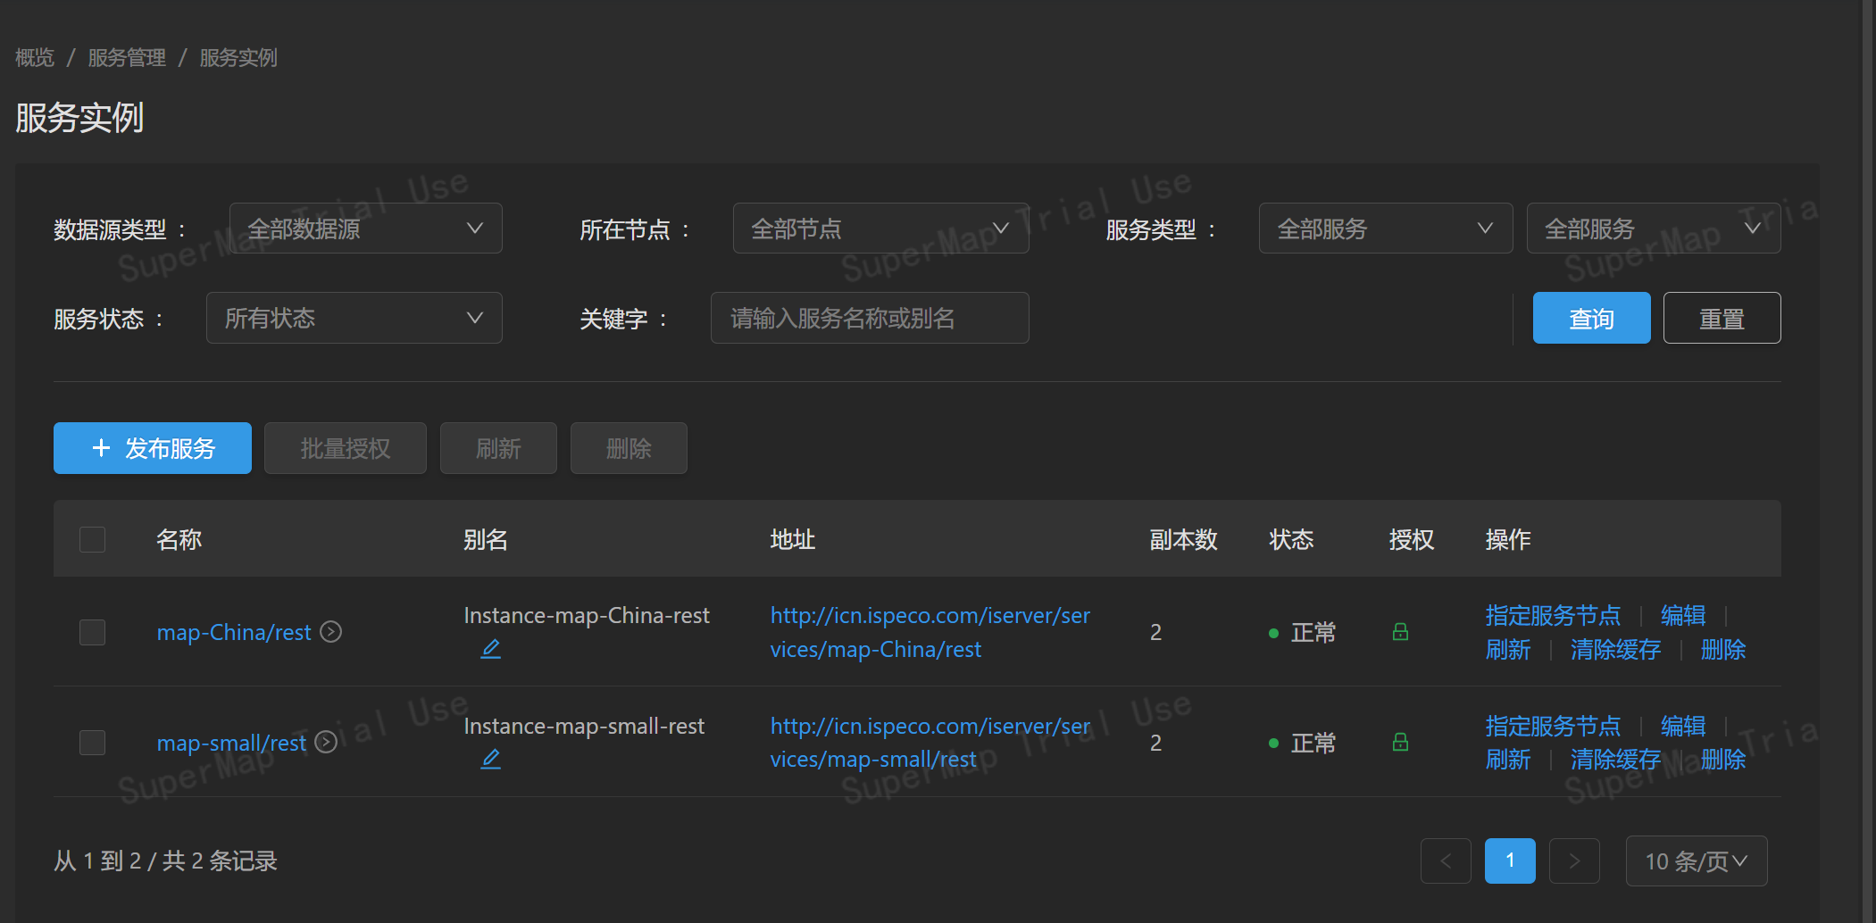Click the circular arrow icon beside map-small/rest

point(325,742)
